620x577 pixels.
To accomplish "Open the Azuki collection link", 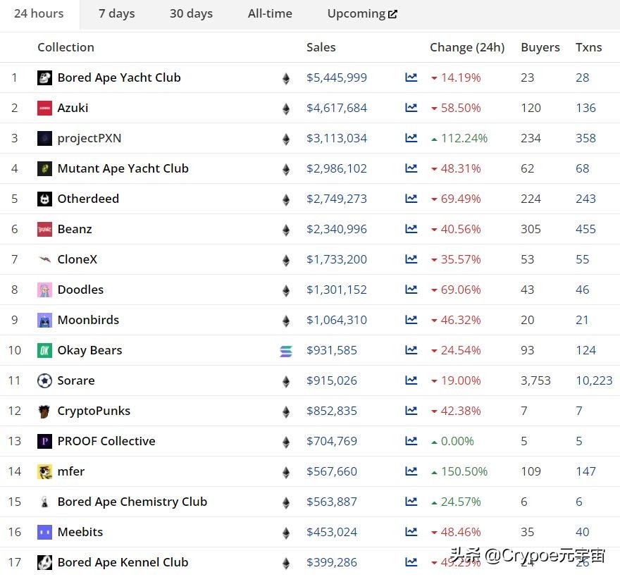I will coord(73,108).
